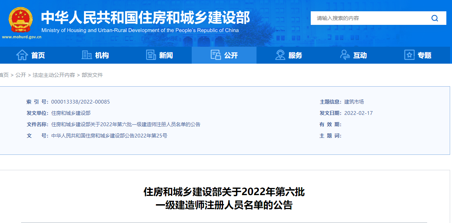Go to the 服务 navigation tab
This screenshot has height=223, width=452.
[x=295, y=55]
